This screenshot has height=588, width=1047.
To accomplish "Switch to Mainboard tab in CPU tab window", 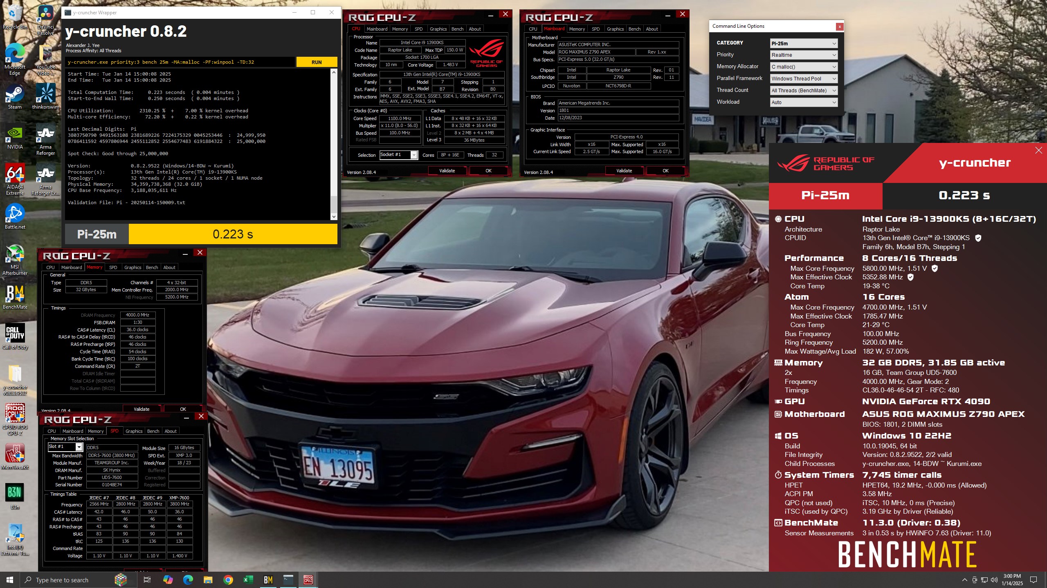I will coord(377,29).
